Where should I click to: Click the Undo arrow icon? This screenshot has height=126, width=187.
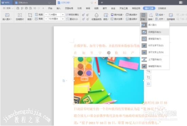pyautogui.click(x=35, y=8)
